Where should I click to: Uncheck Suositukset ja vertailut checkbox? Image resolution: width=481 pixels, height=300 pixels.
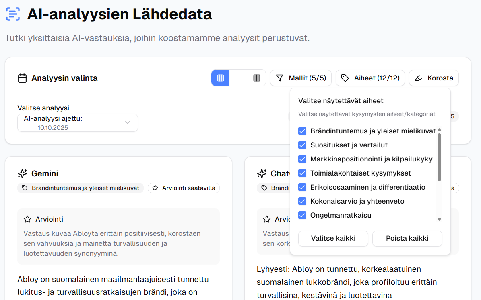[302, 145]
